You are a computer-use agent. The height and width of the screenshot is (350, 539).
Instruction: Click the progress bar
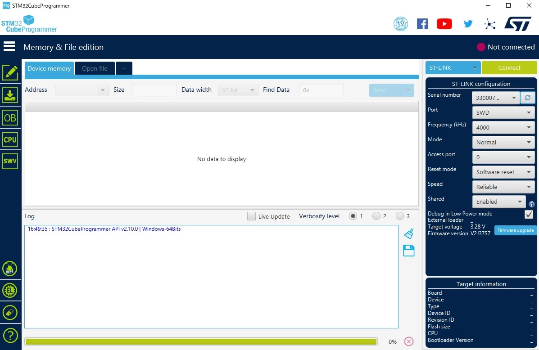pos(201,341)
